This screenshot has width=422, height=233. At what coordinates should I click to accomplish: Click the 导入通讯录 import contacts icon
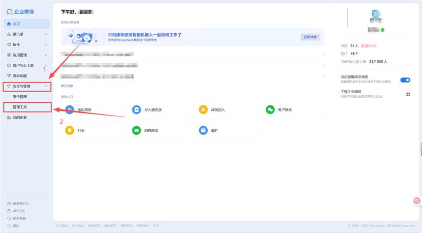tap(136, 110)
